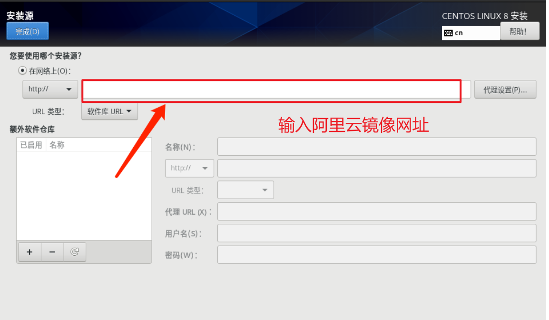Select the 在网络上 radio button
This screenshot has height=320, width=549.
pos(22,70)
